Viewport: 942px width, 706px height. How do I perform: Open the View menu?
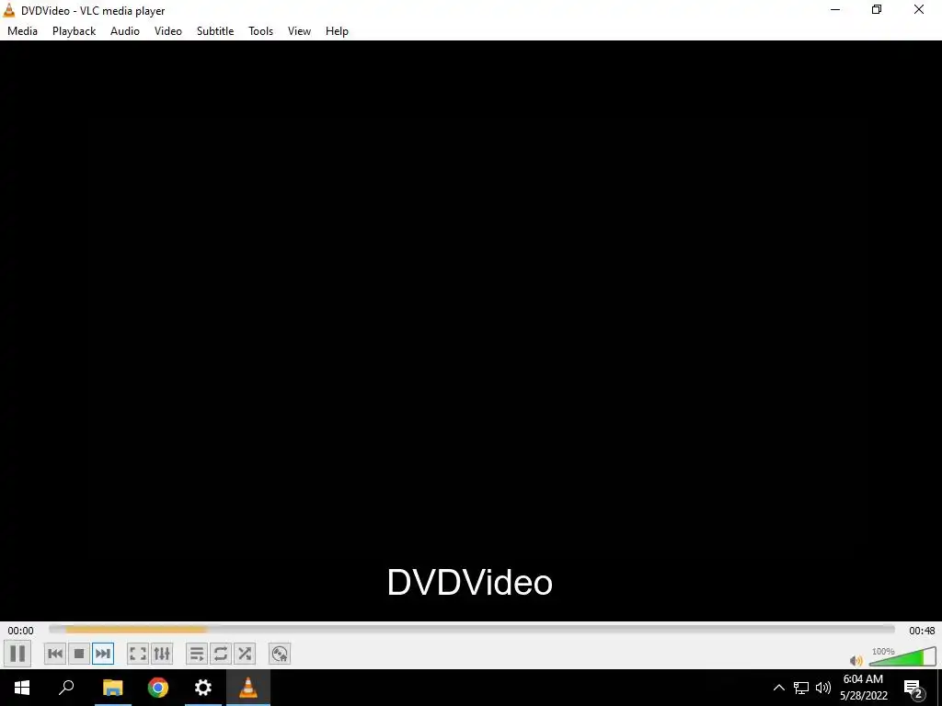[x=299, y=31]
